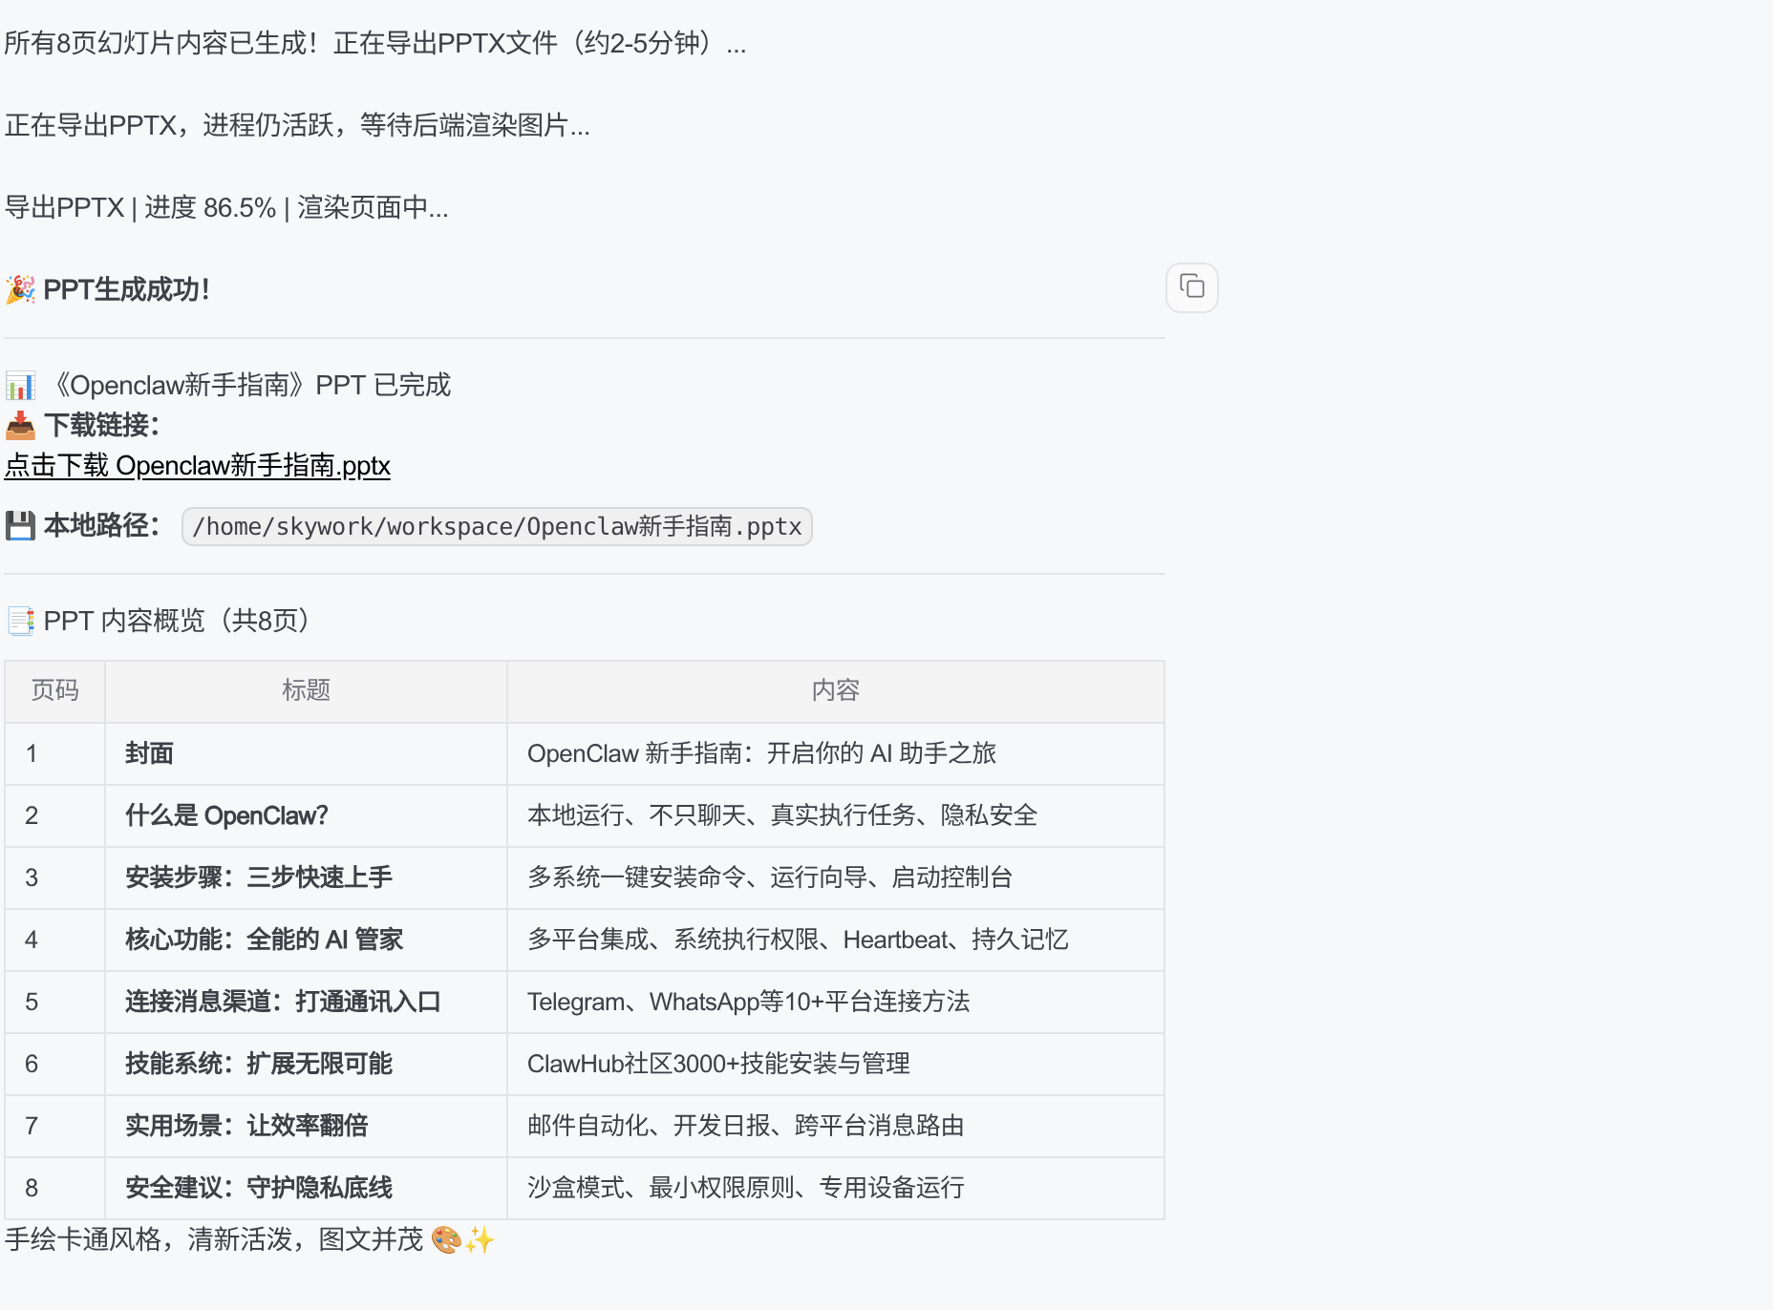
Task: Click the 页码 column header
Action: (x=53, y=690)
